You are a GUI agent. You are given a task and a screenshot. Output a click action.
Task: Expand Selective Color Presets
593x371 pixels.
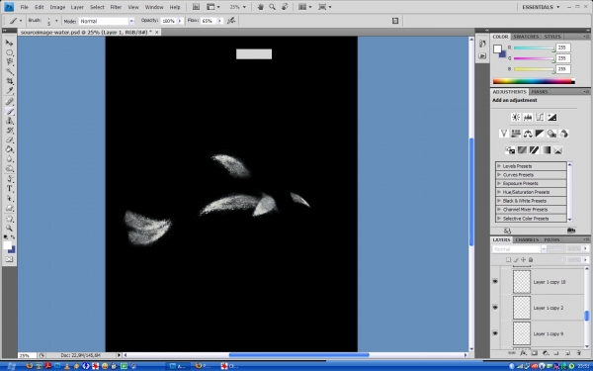click(x=499, y=219)
